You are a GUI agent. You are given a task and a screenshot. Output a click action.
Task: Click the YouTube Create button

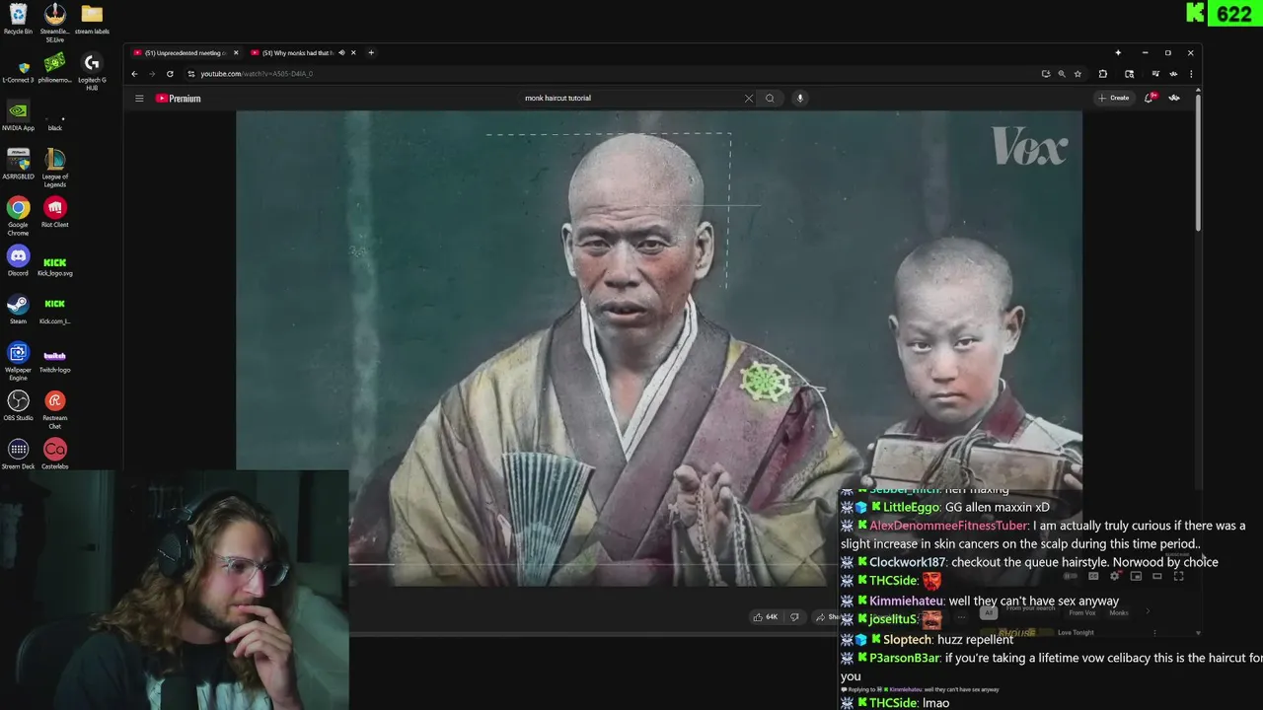pos(1113,98)
